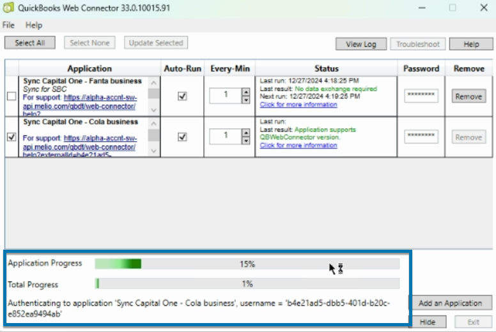Open Fanta business 'Click for more information' link
Viewport: 496px width, 332px height.
[298, 105]
